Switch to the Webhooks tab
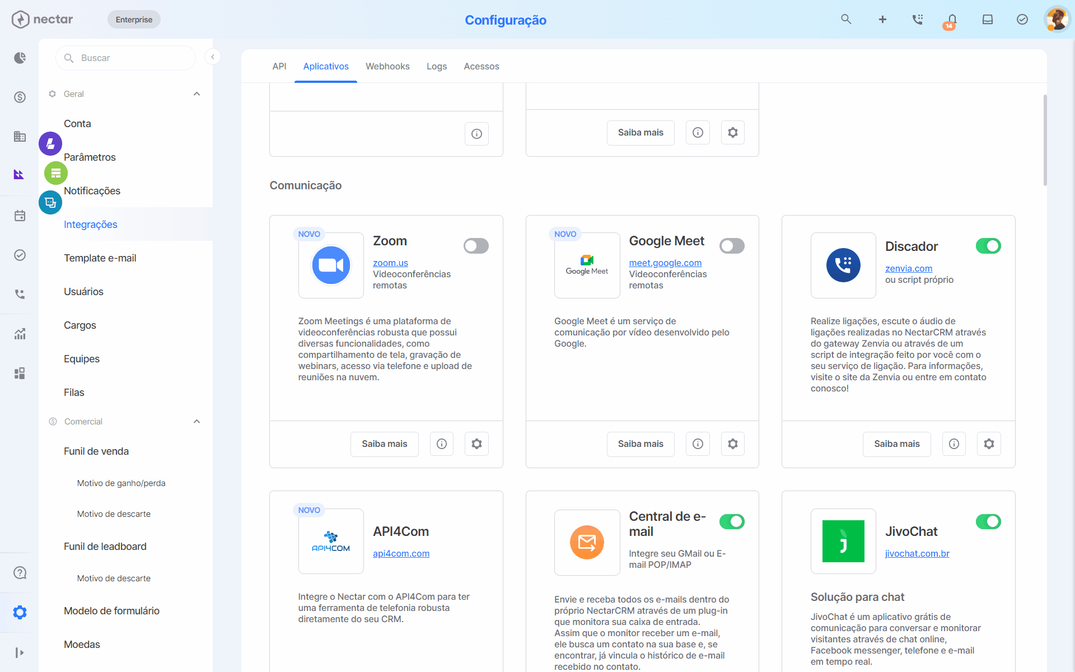This screenshot has height=672, width=1075. tap(387, 66)
